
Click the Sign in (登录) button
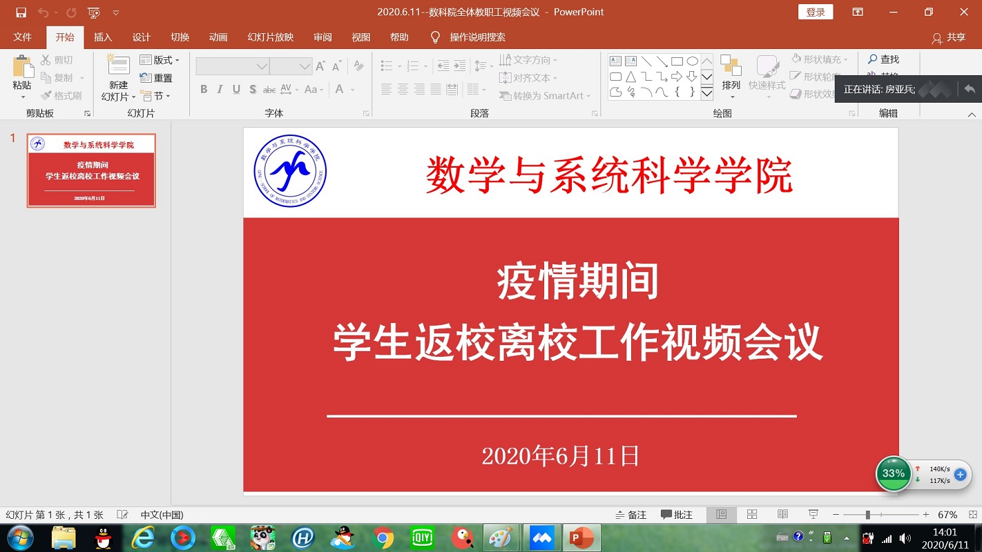815,12
